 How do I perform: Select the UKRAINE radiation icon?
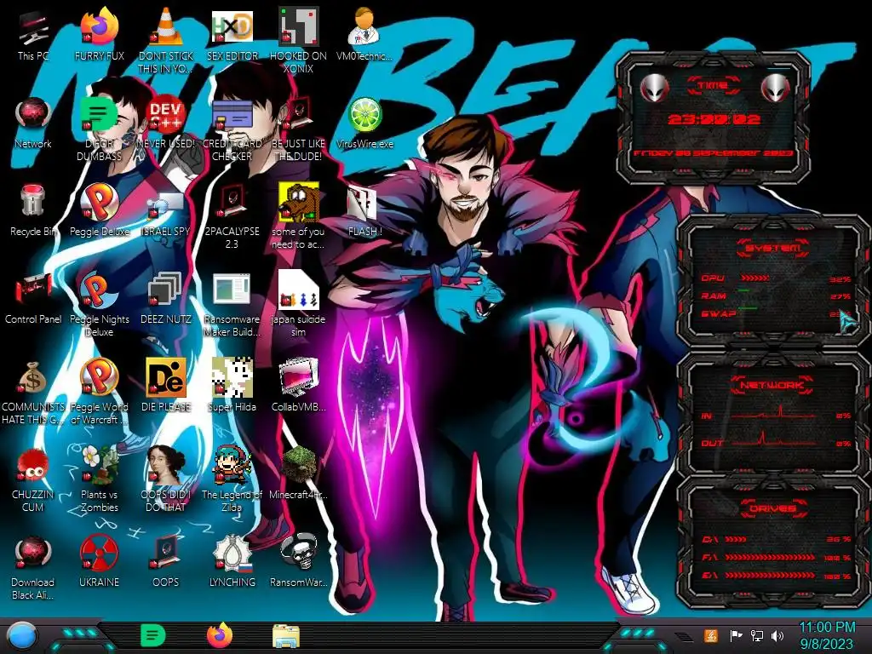[x=99, y=553]
